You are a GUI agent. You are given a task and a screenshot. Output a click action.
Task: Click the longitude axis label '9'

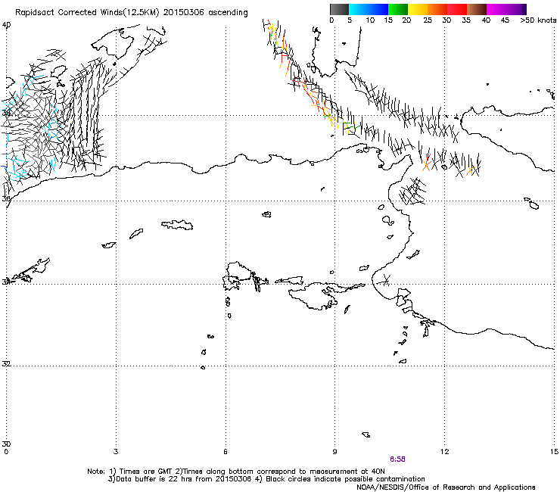pos(334,452)
